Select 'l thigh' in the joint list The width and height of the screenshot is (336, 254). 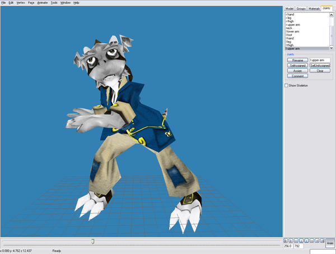[307, 45]
